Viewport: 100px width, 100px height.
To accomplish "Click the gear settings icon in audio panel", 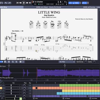I will 20,62.
